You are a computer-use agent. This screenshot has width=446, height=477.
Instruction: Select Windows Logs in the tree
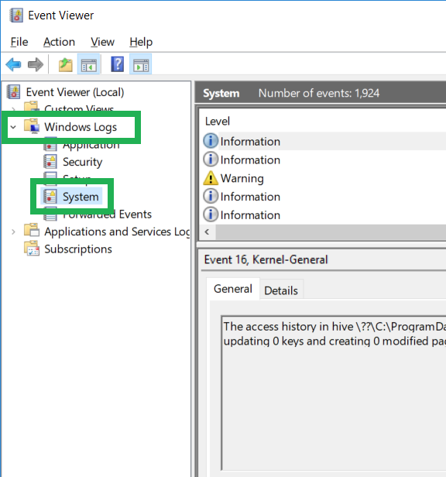pos(81,127)
